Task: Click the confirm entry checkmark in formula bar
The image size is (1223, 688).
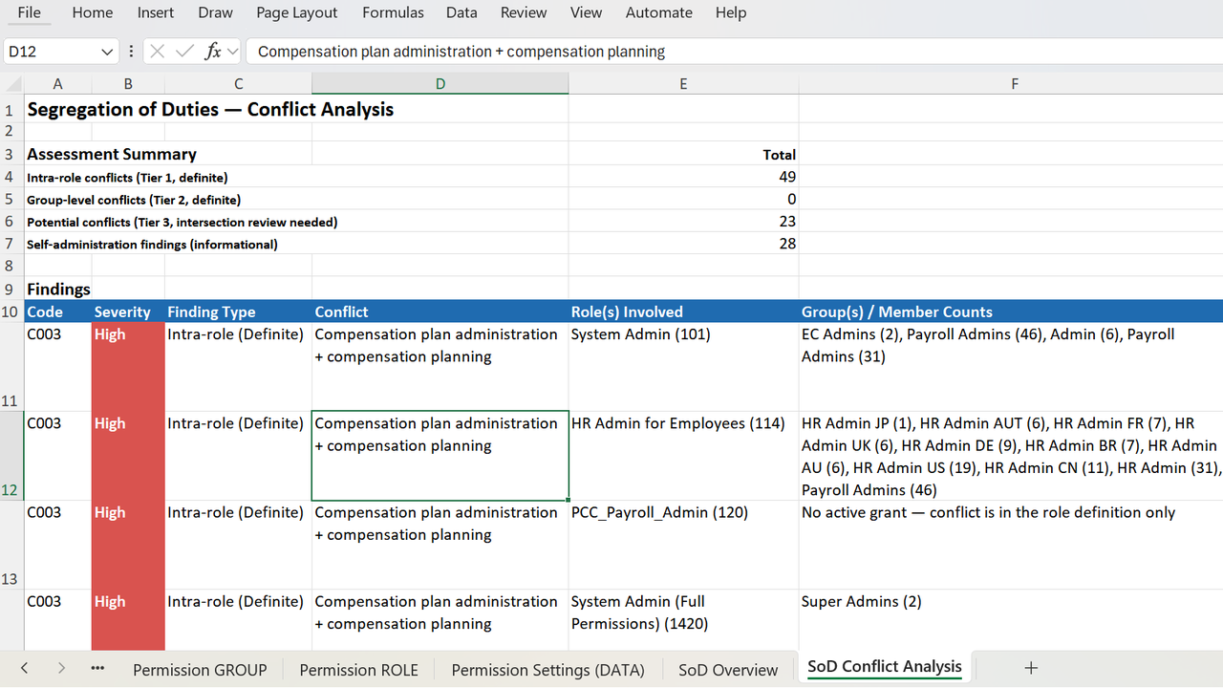Action: (x=185, y=52)
